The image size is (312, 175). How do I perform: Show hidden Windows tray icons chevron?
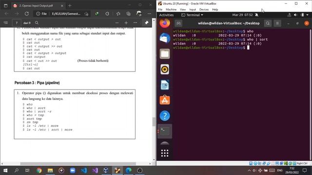point(249,171)
